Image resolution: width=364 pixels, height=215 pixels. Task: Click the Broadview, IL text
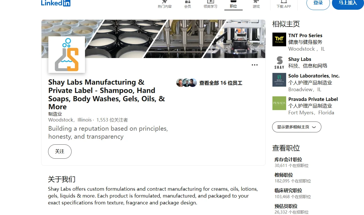click(305, 89)
